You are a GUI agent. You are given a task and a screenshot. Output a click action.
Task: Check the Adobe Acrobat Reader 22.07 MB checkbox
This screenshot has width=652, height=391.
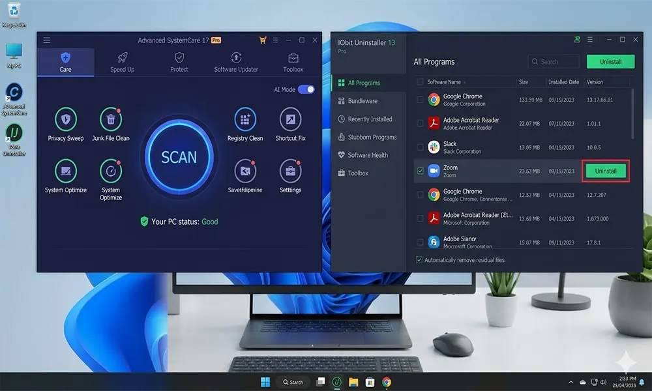pyautogui.click(x=420, y=123)
